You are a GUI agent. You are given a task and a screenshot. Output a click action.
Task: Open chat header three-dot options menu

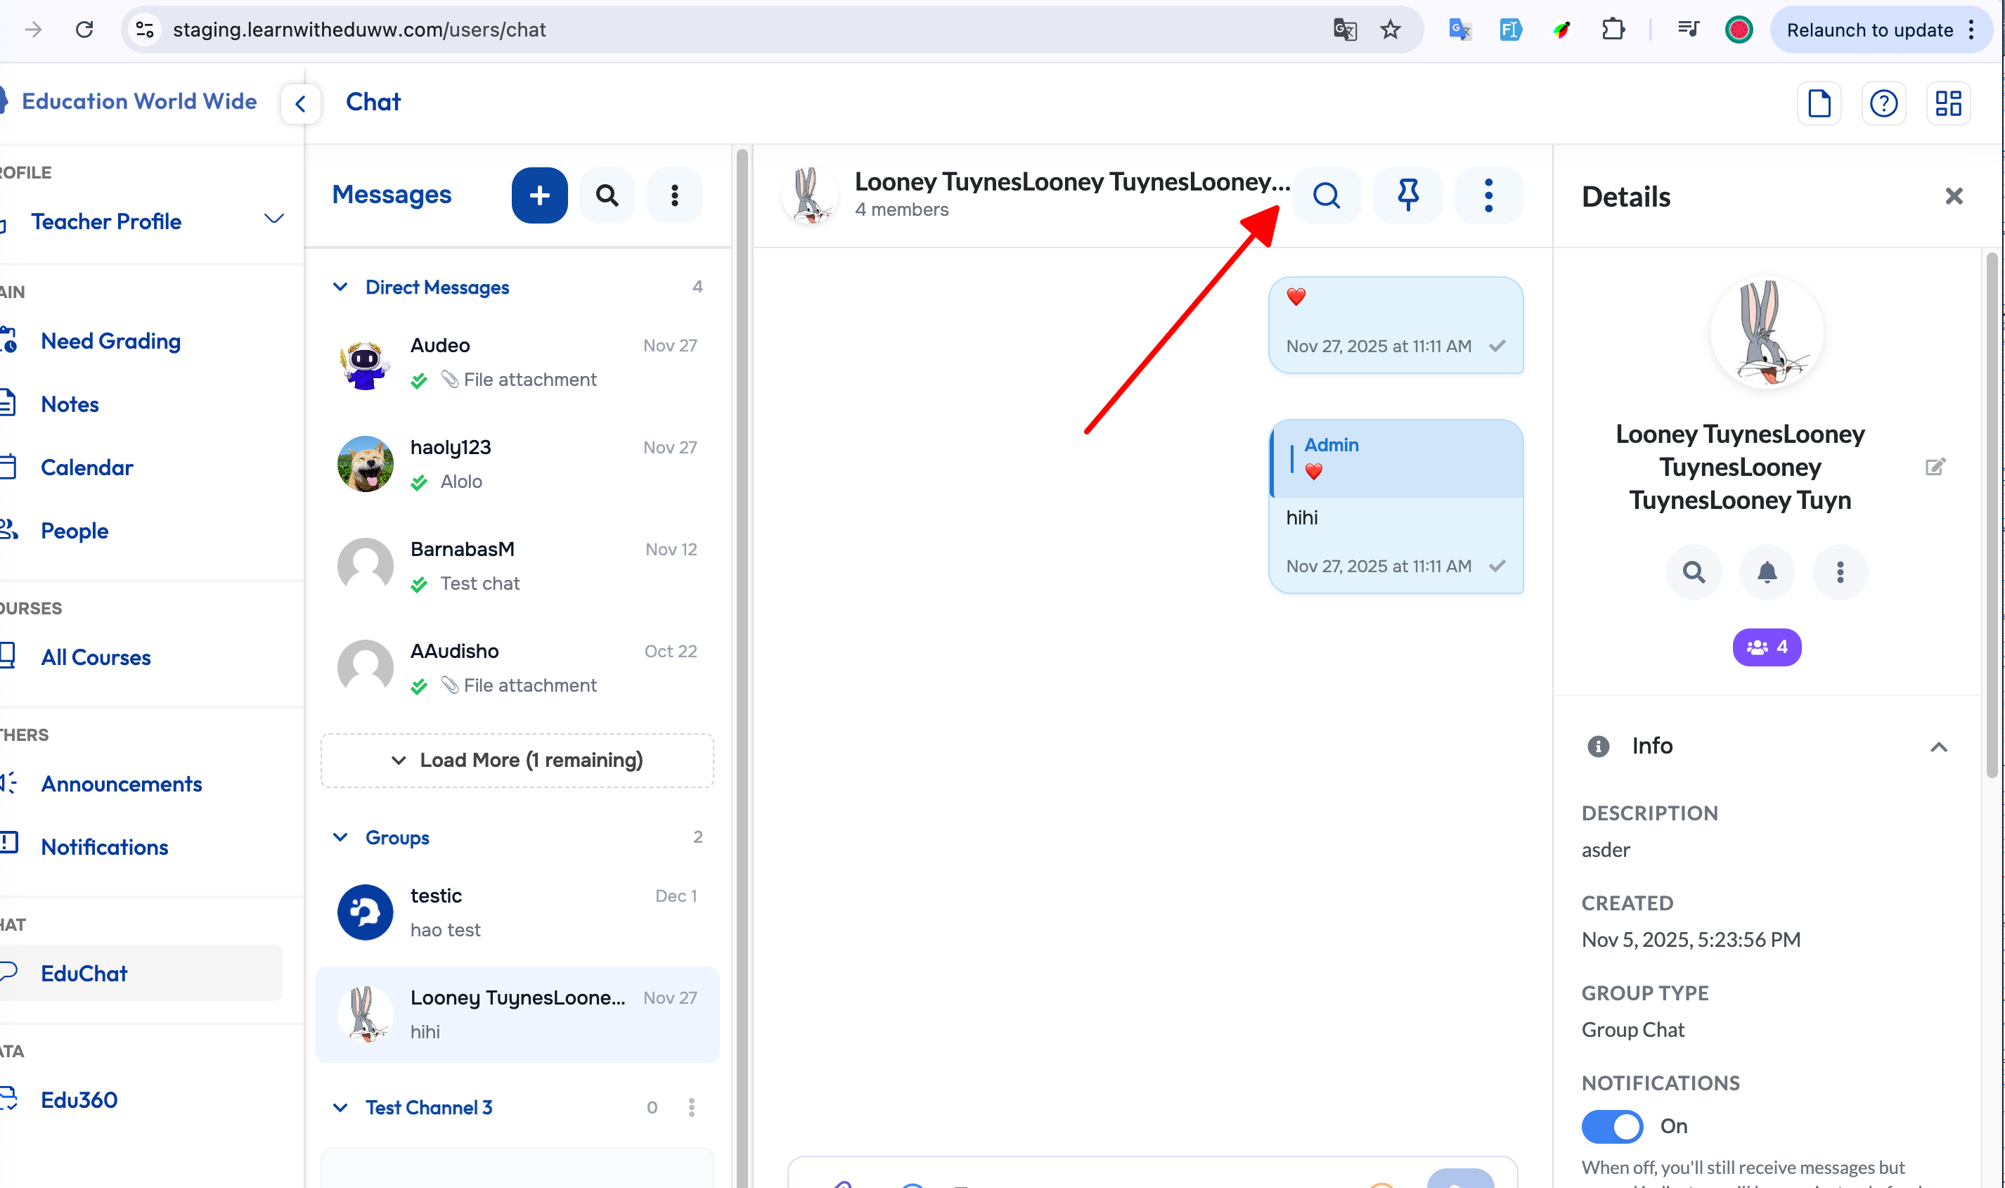1488,195
